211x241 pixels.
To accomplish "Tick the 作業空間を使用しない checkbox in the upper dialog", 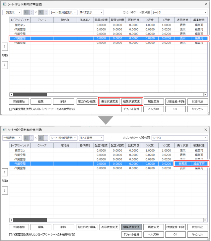I will [x=10, y=109].
